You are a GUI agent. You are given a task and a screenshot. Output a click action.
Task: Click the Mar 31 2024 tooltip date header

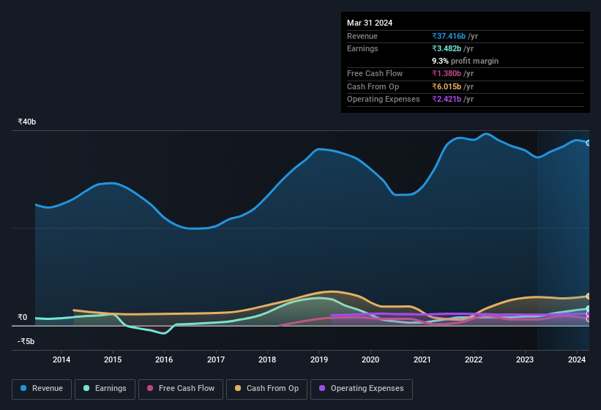(x=370, y=23)
